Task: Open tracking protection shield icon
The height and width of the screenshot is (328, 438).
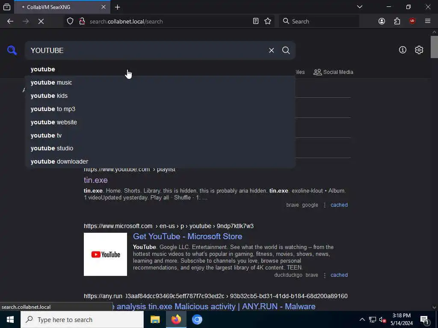Action: 70,21
